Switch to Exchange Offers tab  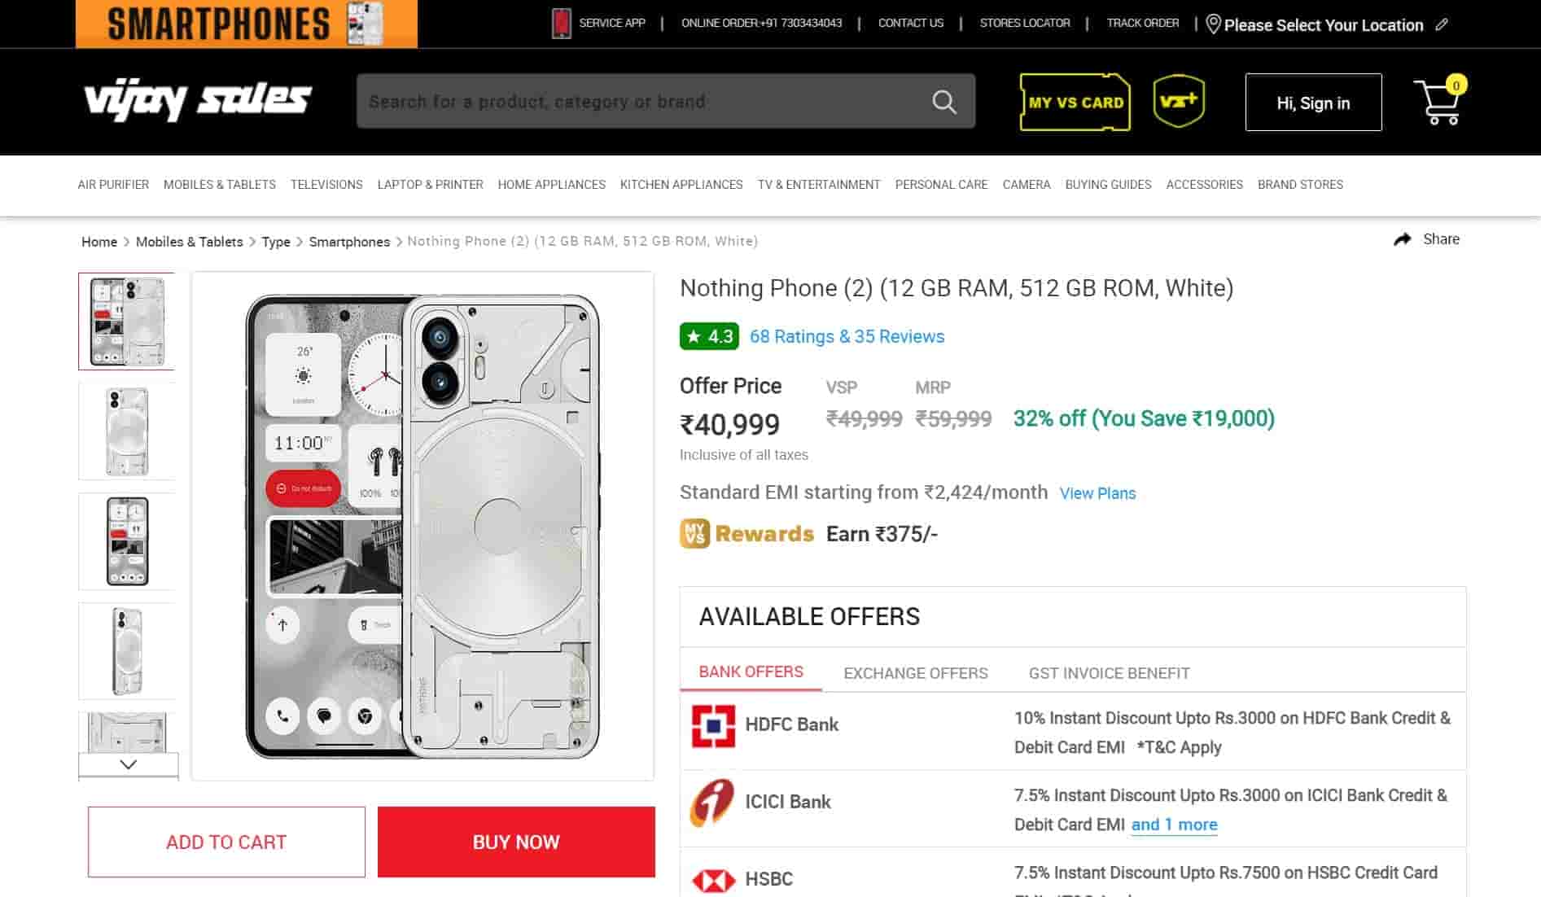[x=915, y=673]
